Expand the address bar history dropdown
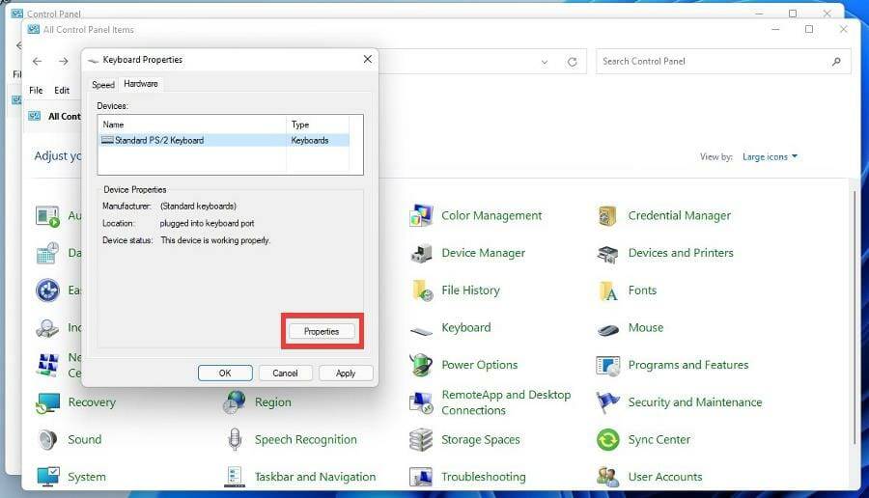The height and width of the screenshot is (498, 869). (545, 62)
